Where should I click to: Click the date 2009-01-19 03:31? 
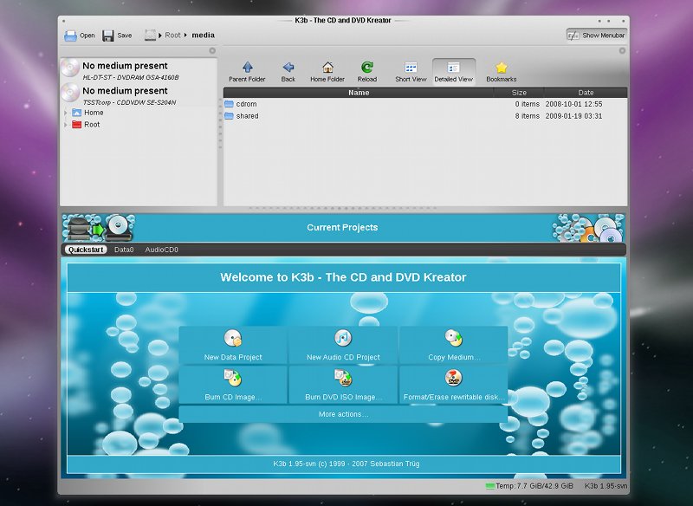tap(573, 116)
